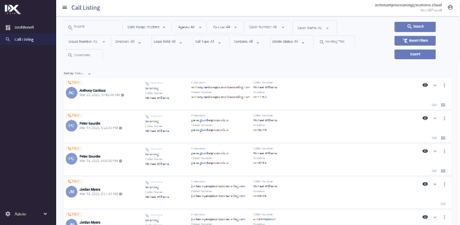
Task: Open more options for Peter Gourdie 5:22 PM call
Action: 444,118
